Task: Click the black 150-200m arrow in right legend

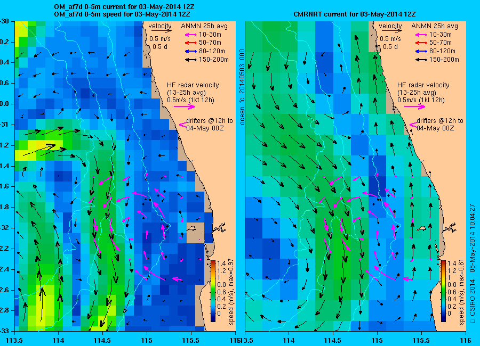Action: coord(421,60)
